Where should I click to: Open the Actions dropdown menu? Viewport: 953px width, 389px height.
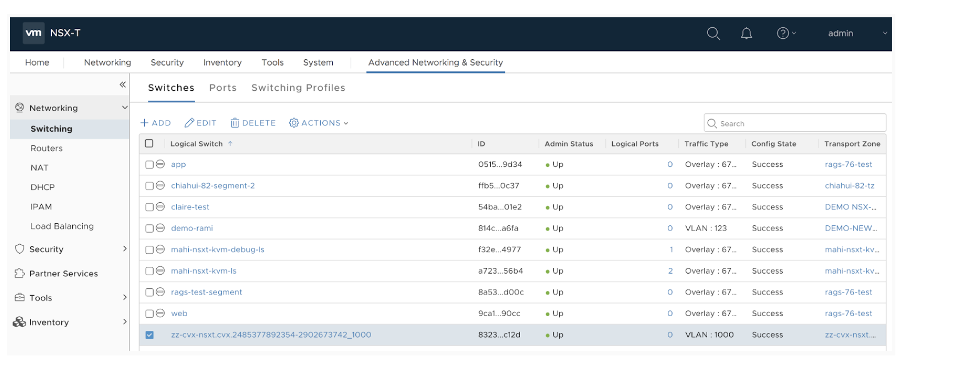coord(319,123)
